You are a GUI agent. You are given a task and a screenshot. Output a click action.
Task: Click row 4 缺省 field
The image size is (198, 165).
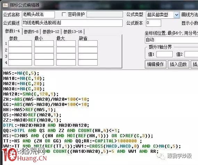click(88, 63)
